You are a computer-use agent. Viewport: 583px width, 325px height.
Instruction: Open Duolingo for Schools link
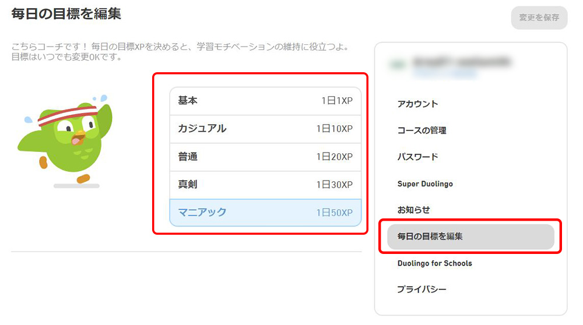pyautogui.click(x=435, y=263)
